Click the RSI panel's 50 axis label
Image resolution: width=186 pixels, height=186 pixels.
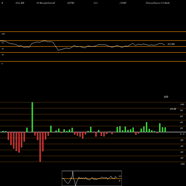[x=3, y=49]
